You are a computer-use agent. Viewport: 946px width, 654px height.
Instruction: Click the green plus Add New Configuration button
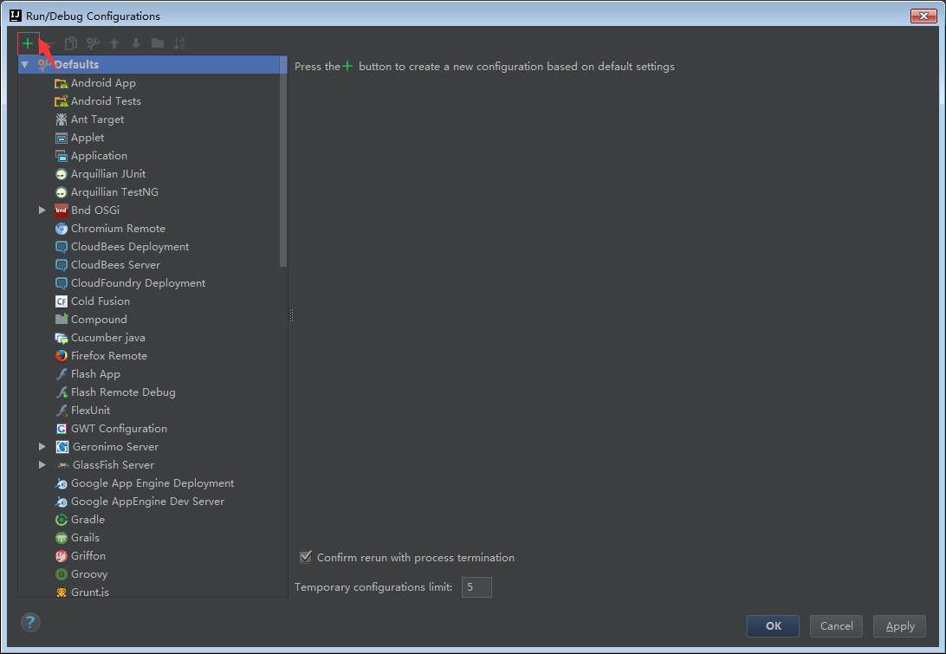click(28, 42)
